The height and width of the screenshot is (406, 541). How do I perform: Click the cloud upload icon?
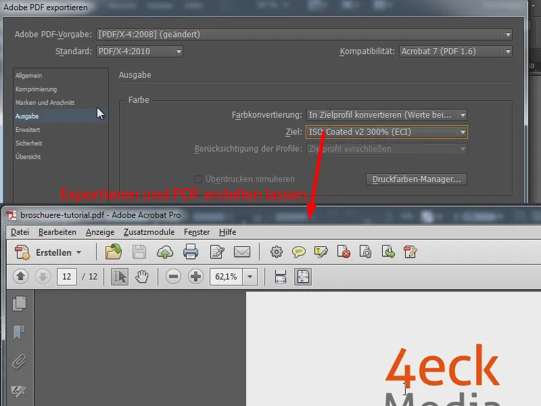pyautogui.click(x=164, y=252)
